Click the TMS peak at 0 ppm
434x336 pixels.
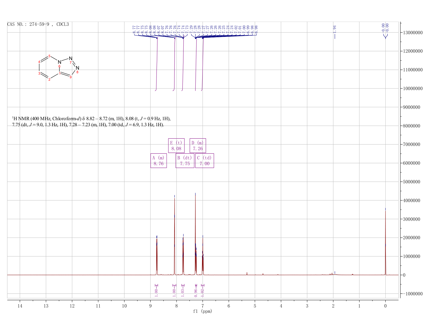[x=385, y=242]
